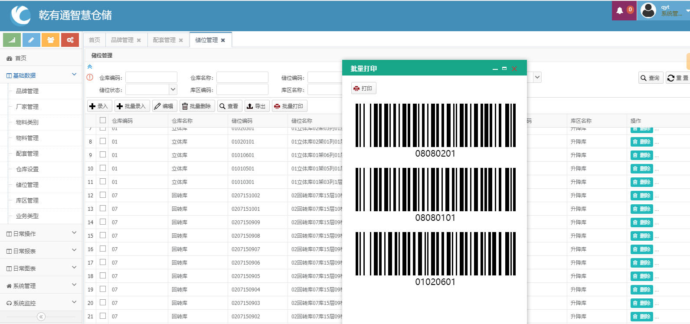
Task: Check the select-all checkbox in table header
Action: coord(103,121)
